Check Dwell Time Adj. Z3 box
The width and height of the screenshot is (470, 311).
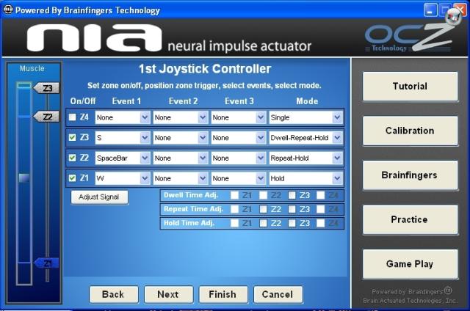pyautogui.click(x=292, y=195)
